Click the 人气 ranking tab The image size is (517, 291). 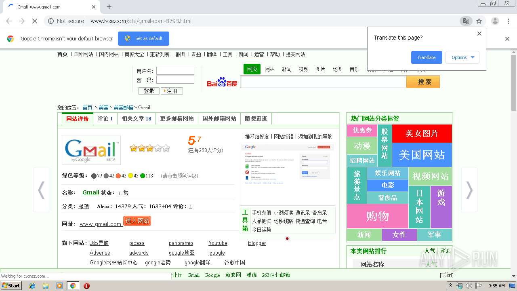tap(430, 251)
